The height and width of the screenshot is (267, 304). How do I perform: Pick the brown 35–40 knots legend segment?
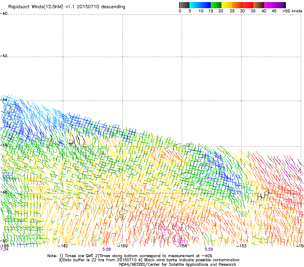pos(259,5)
